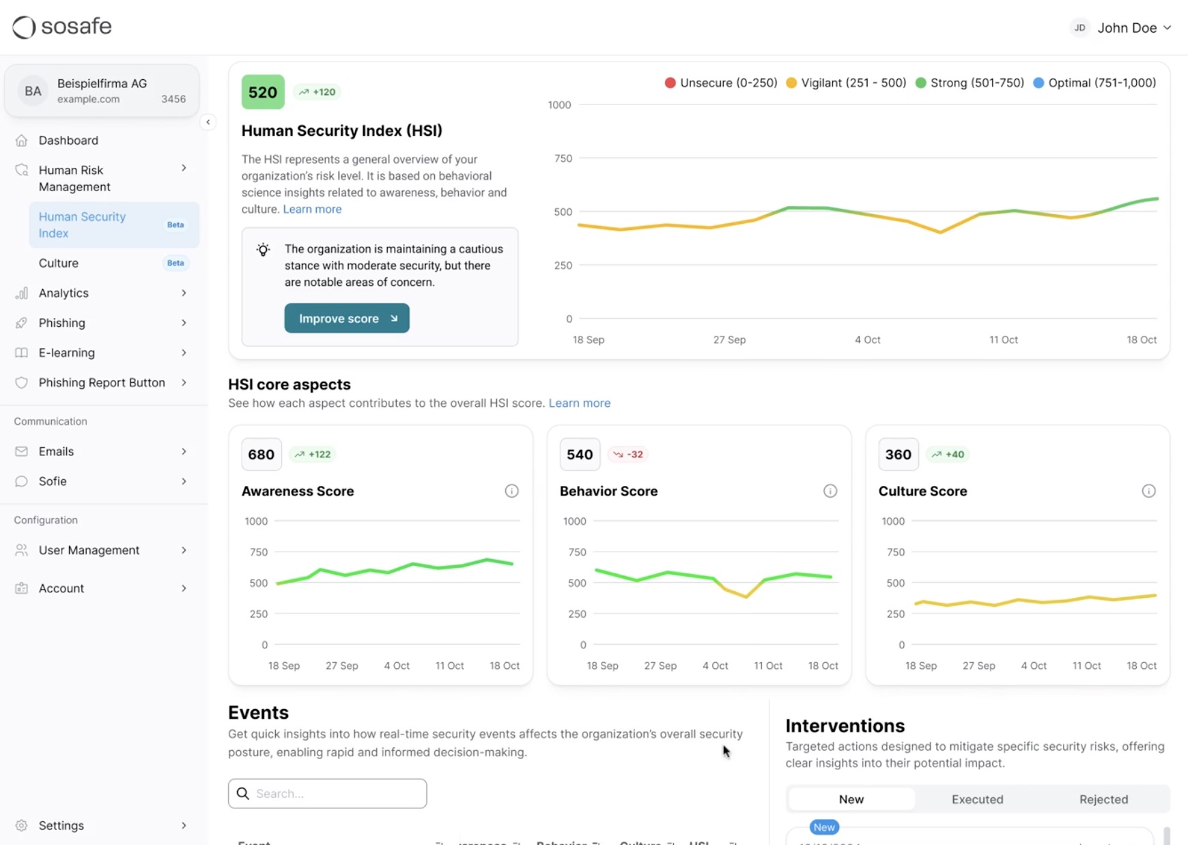This screenshot has width=1188, height=845.
Task: Click the Phishing rocket icon
Action: (x=22, y=323)
